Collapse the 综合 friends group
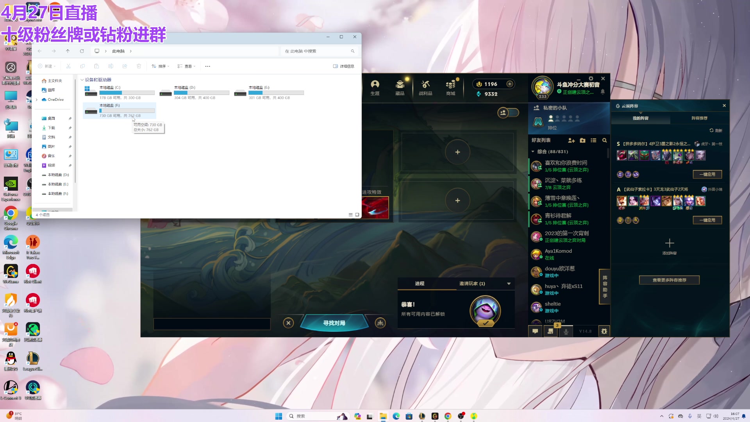The width and height of the screenshot is (750, 422). [533, 152]
